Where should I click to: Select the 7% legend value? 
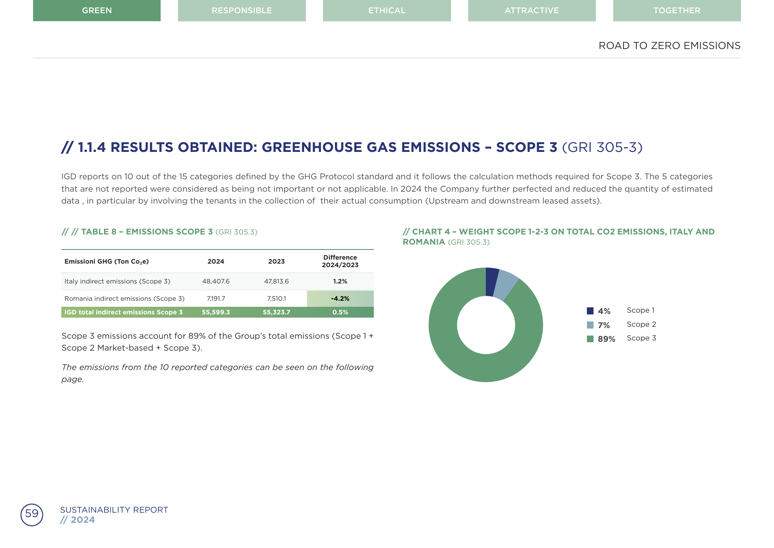click(604, 325)
